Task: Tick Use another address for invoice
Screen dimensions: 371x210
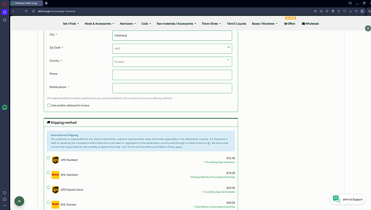Action: pyautogui.click(x=49, y=106)
